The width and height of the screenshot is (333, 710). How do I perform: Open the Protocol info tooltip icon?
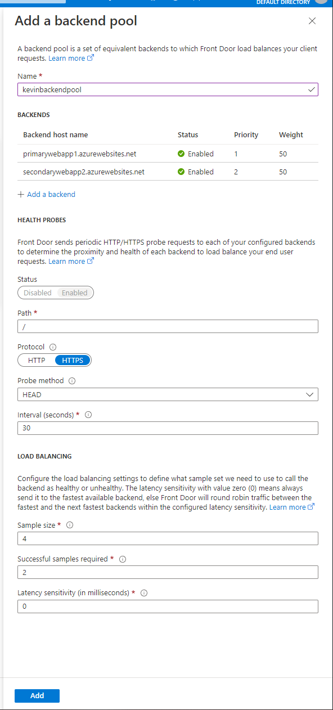52,347
